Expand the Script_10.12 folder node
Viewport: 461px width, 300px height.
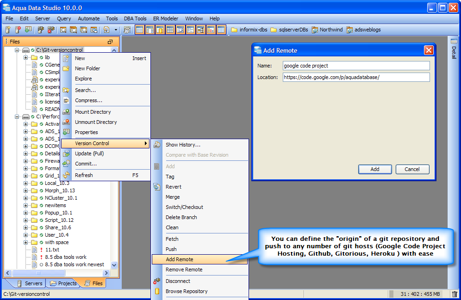pyautogui.click(x=26, y=220)
